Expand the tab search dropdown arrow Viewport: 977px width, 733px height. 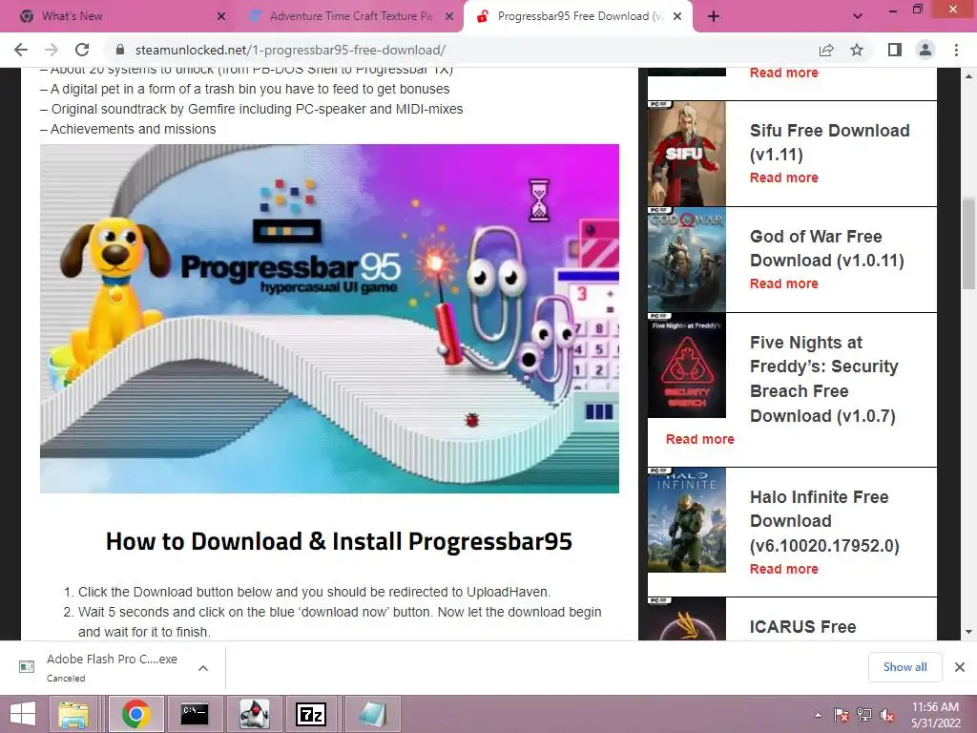pos(858,16)
